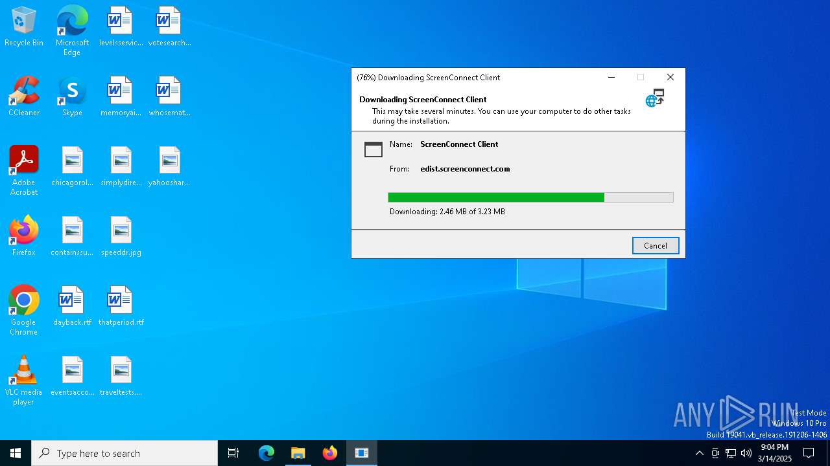Launch Microsoft Edge from the desktop
The width and height of the screenshot is (830, 466).
(72, 30)
